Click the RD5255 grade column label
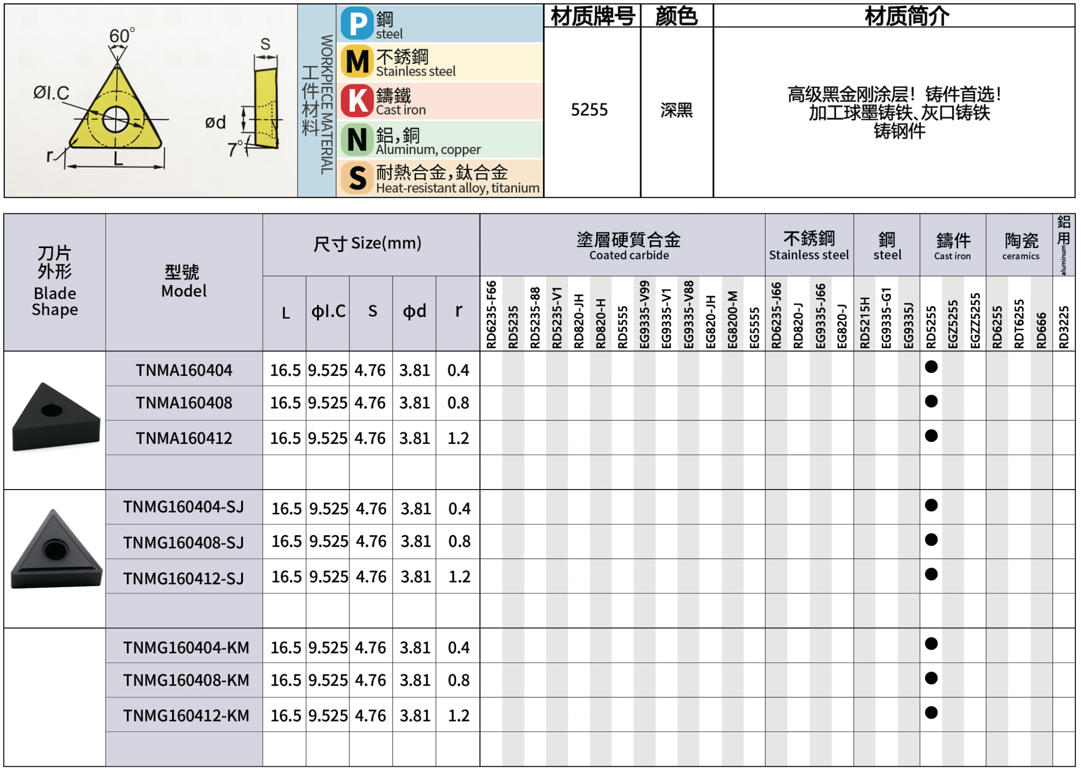The height and width of the screenshot is (771, 1081). pos(931,327)
